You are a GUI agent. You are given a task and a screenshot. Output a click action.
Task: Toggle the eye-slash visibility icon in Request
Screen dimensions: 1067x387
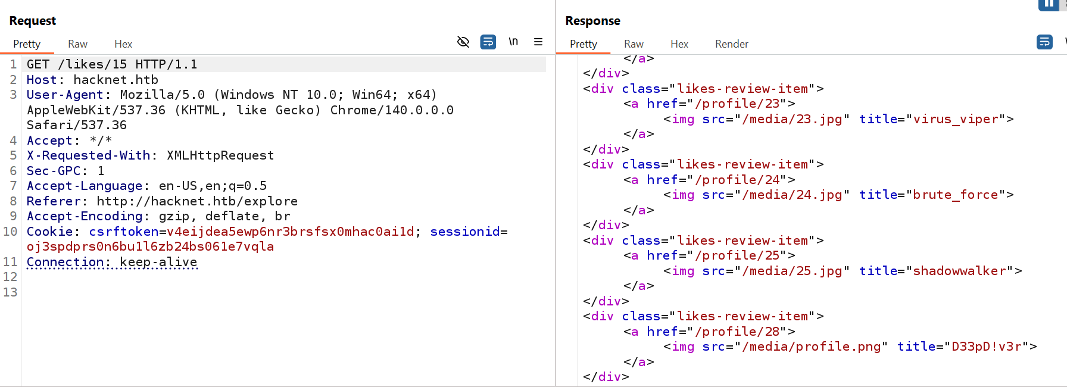pos(463,42)
